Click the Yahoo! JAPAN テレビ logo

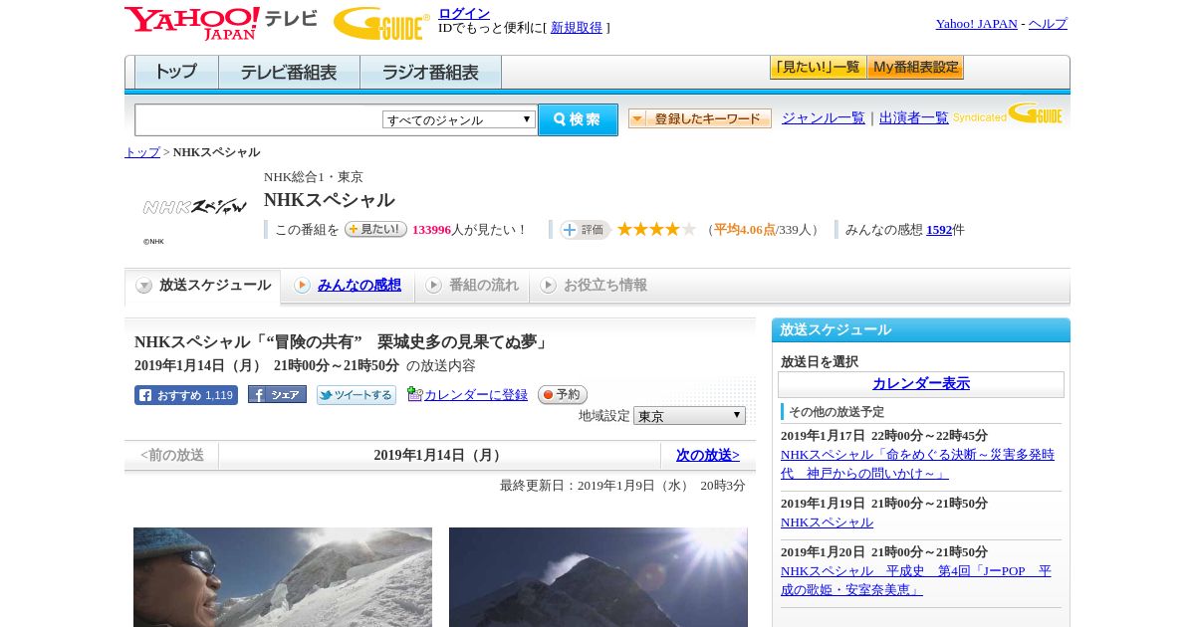point(221,23)
